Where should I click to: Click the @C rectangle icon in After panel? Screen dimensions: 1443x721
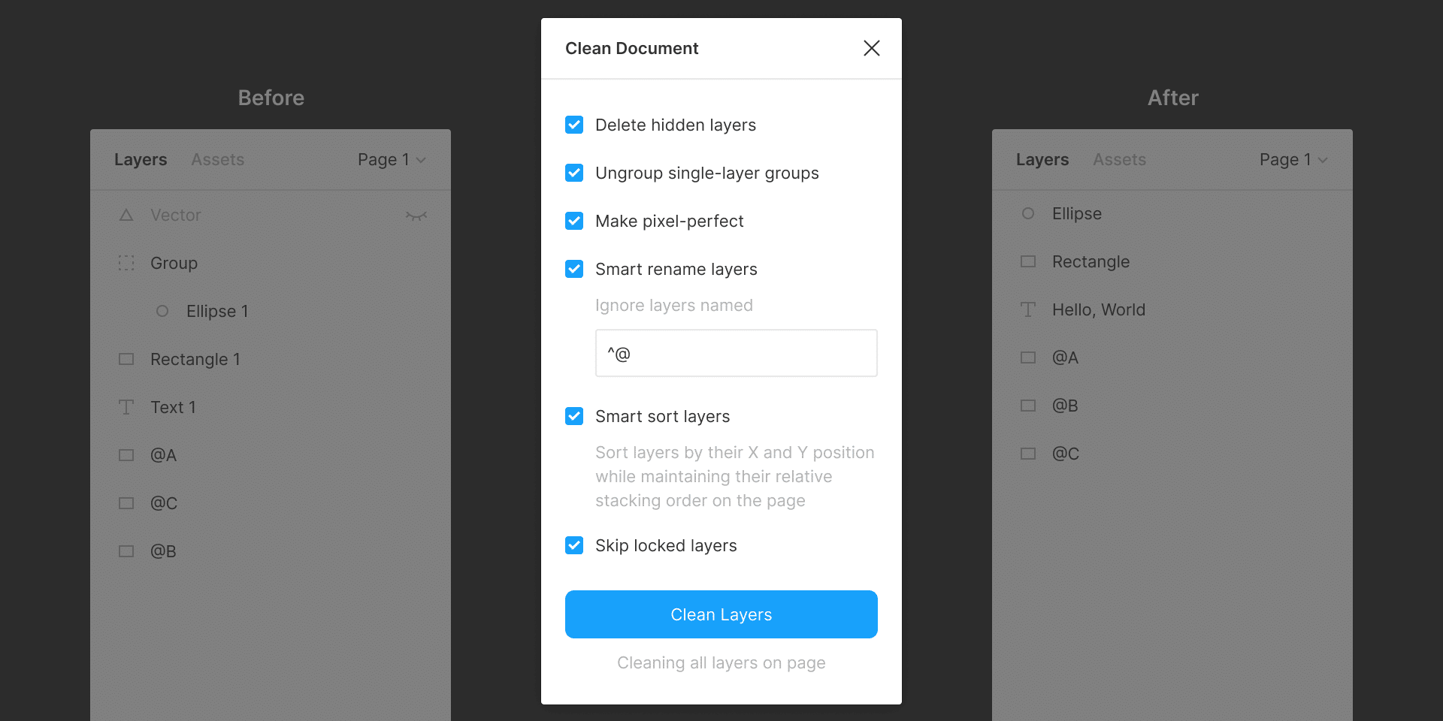(1028, 454)
